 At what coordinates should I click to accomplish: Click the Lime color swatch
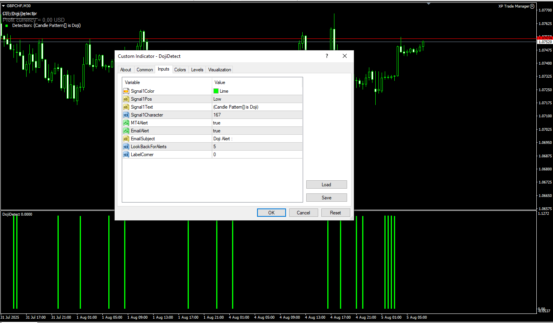[216, 91]
